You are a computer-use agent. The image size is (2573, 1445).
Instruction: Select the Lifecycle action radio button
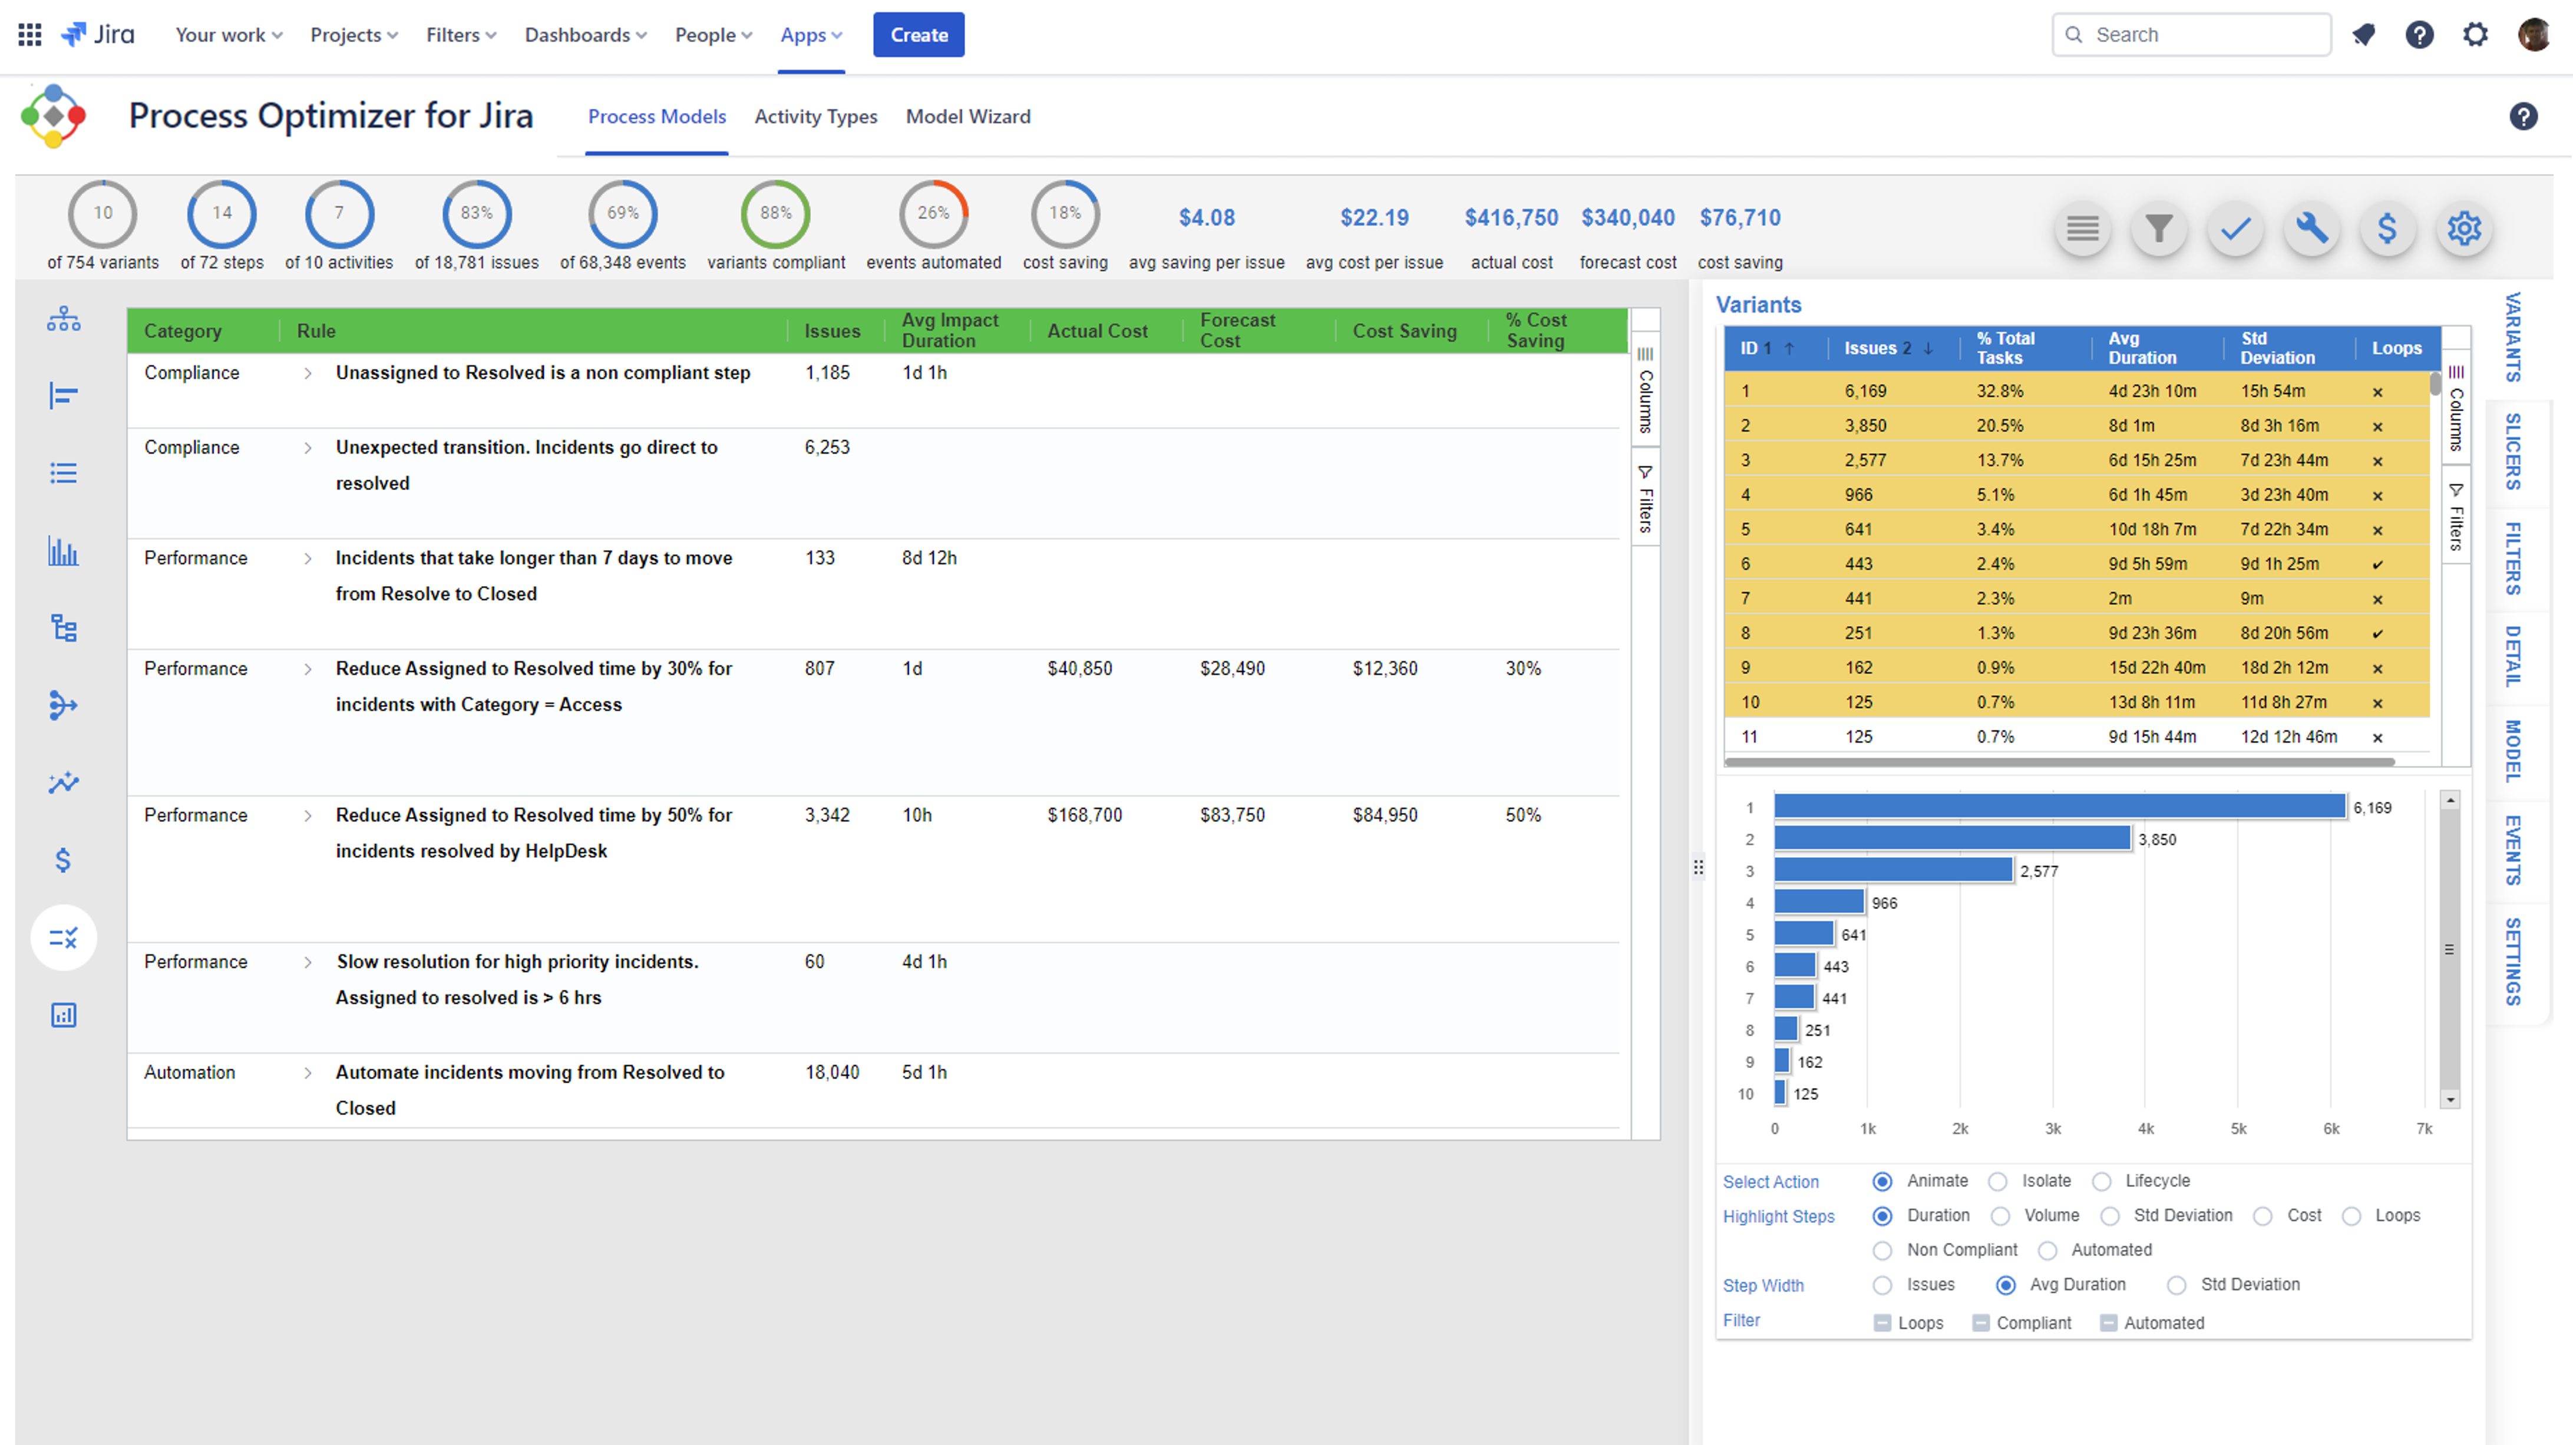(x=2102, y=1181)
